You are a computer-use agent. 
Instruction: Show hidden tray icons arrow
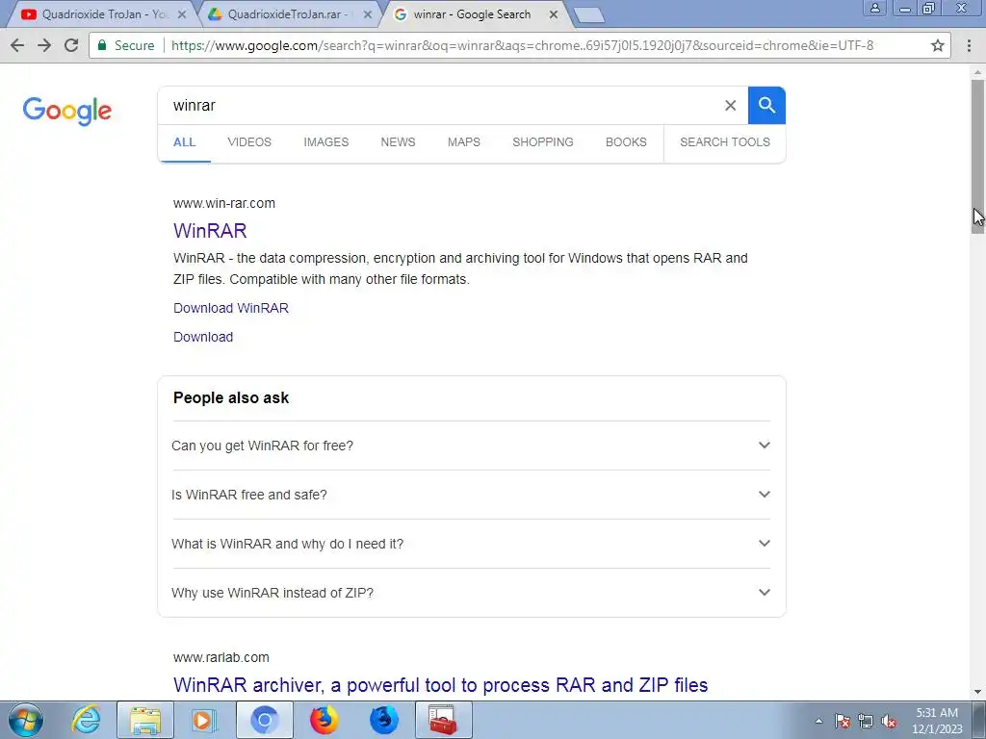818,722
